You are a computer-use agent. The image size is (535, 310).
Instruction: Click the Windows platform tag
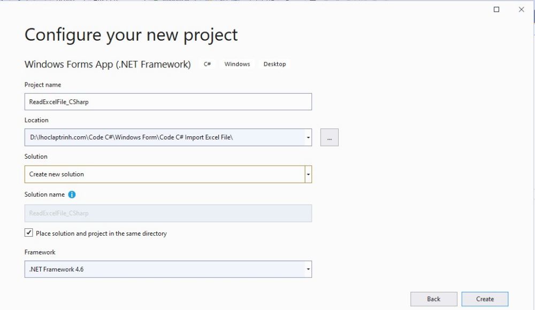237,64
